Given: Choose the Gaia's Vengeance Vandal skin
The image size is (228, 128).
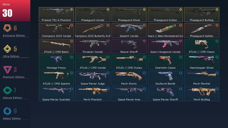Looking at the screenshot, I should pos(166,46).
